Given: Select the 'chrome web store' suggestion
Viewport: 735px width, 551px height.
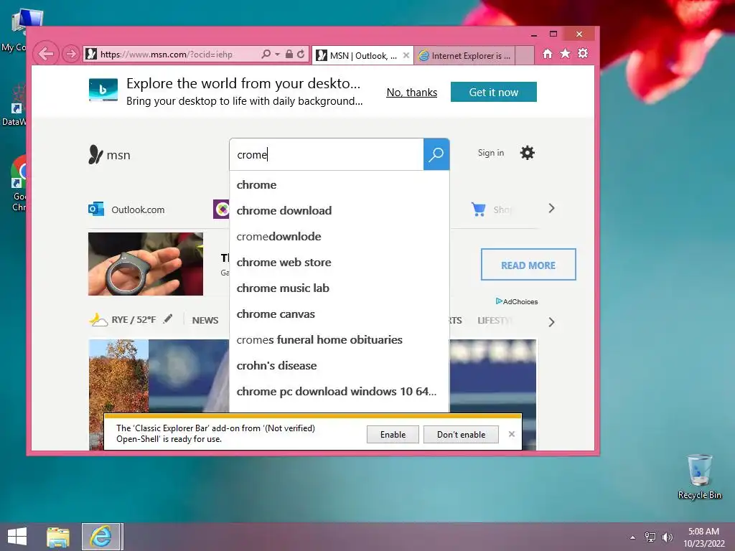Looking at the screenshot, I should pos(340,262).
